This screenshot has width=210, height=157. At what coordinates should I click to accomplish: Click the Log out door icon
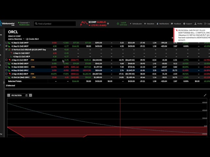205,24
